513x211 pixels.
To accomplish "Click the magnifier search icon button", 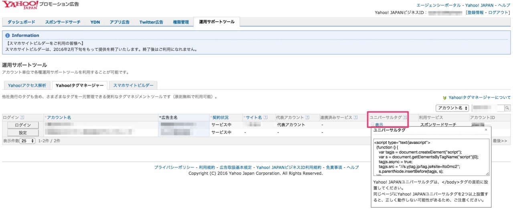I will tap(507, 108).
